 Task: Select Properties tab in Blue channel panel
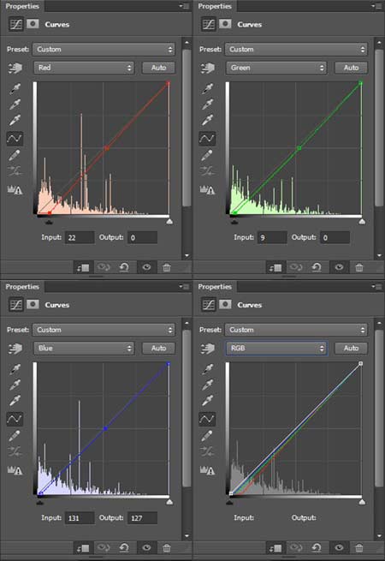22,287
